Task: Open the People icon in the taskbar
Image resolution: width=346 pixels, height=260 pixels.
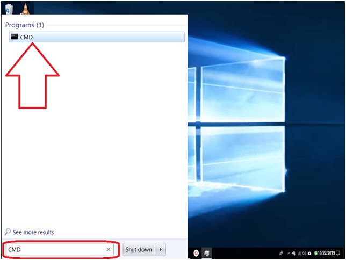Action: click(281, 253)
